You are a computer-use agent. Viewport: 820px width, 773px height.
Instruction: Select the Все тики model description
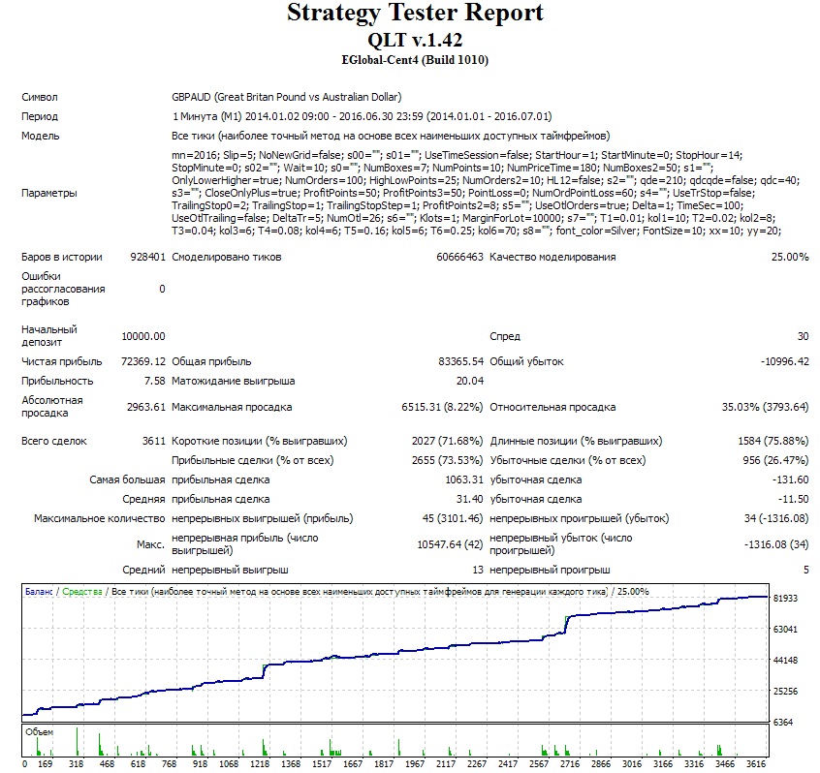click(391, 136)
